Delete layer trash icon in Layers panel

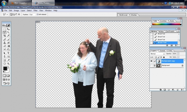(181, 90)
